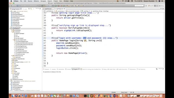Select ContactsPageTest.java file
Screen dimensions: 174x98
(22, 41)
